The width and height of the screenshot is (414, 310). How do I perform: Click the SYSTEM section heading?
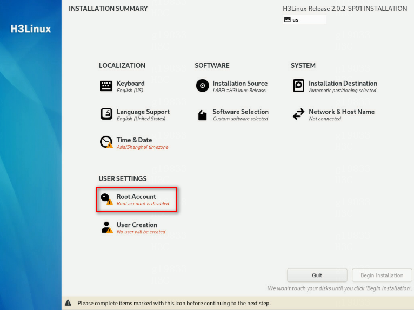coord(303,66)
